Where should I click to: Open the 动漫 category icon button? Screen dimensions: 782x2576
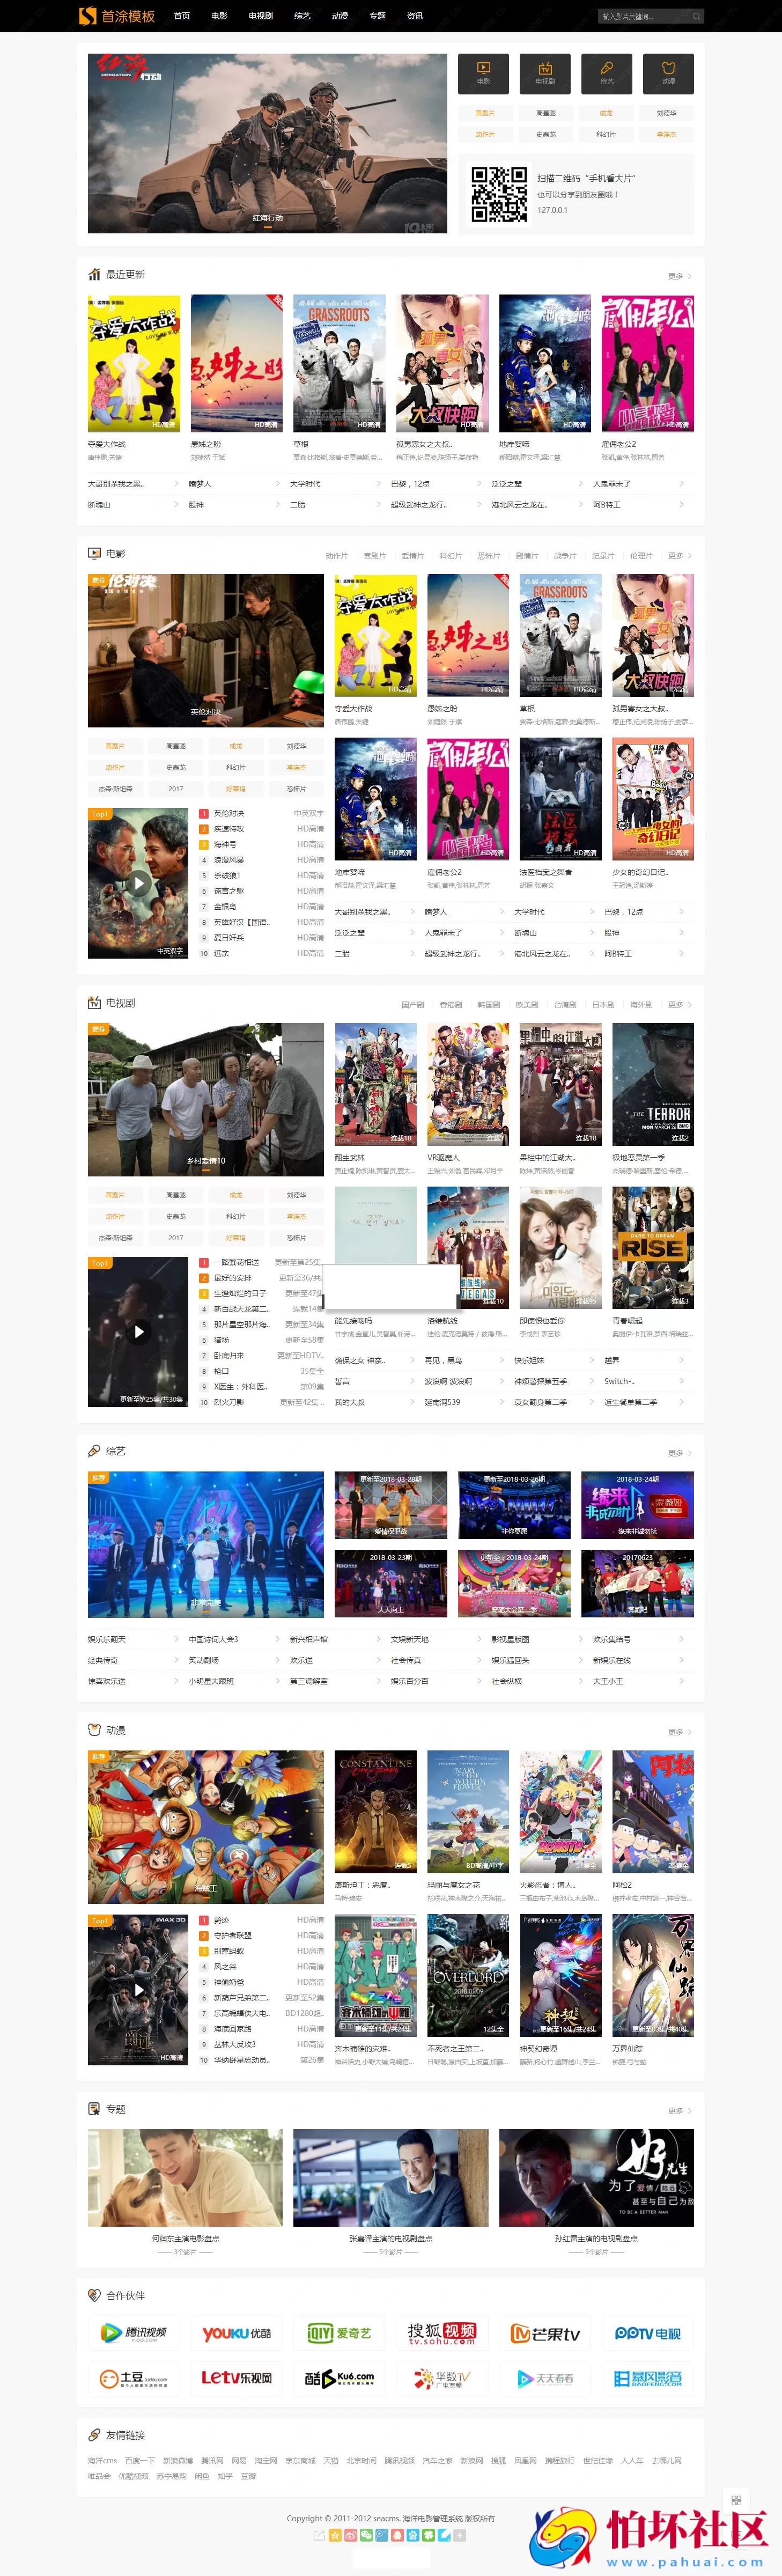pos(668,73)
